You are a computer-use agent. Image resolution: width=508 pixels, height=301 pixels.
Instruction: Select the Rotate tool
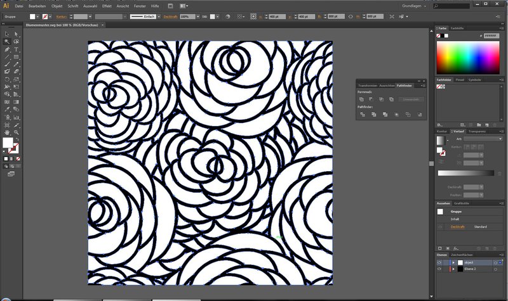7,79
